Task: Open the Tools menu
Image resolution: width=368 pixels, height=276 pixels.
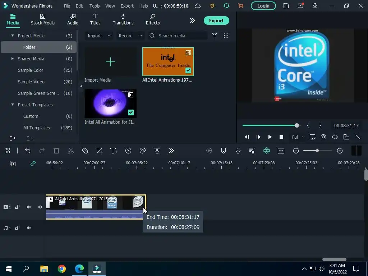Action: [x=95, y=6]
